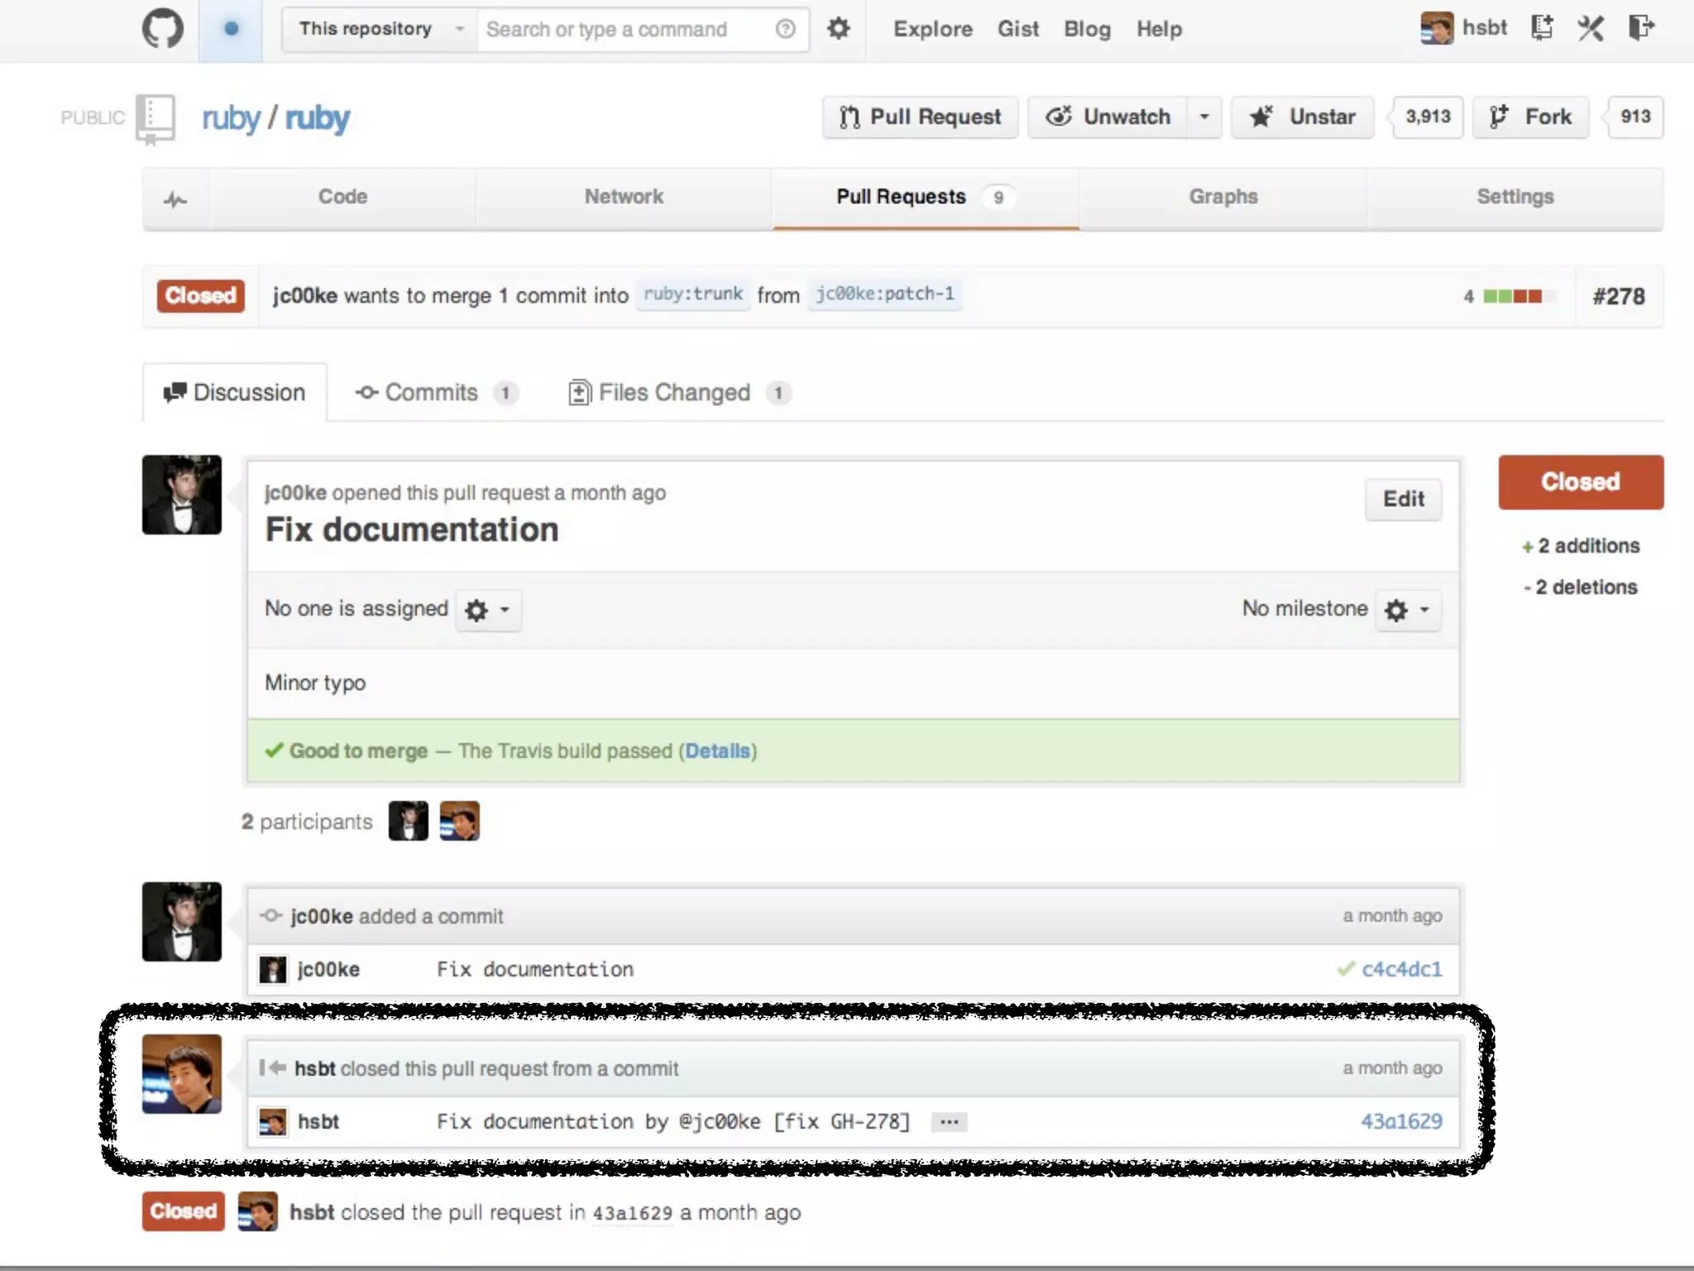
Task: Select the Pull Requests tab
Action: click(926, 197)
